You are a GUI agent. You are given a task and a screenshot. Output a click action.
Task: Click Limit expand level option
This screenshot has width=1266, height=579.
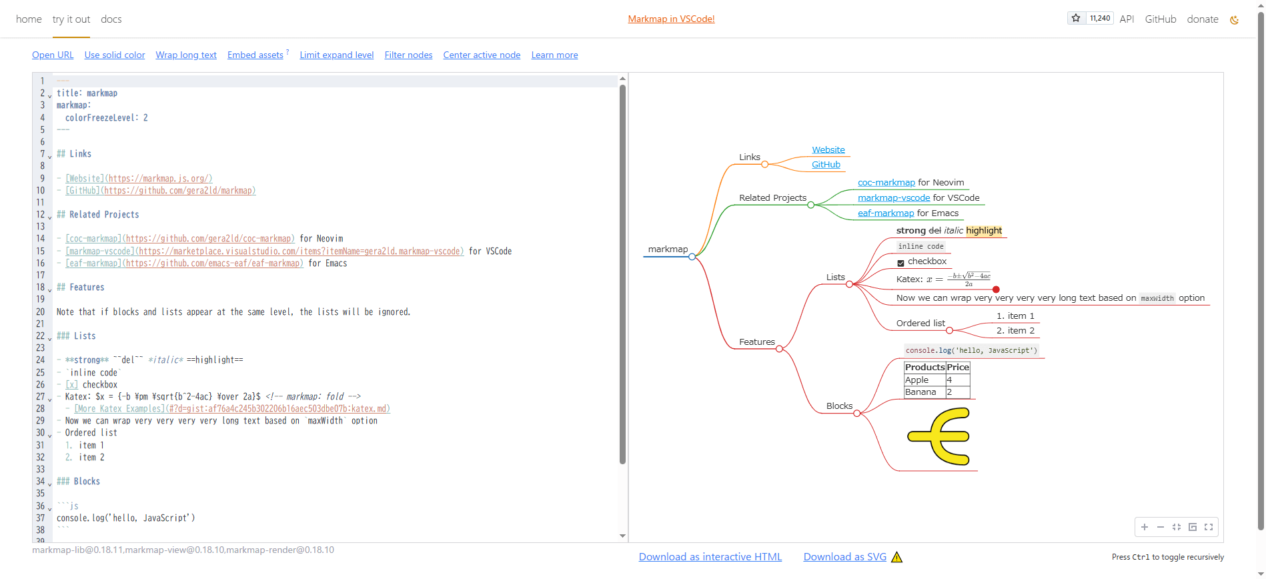pyautogui.click(x=337, y=55)
